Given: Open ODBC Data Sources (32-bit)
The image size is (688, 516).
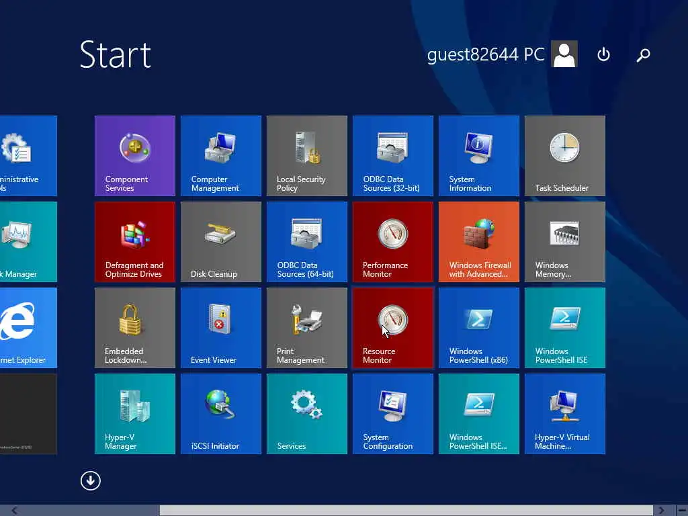Looking at the screenshot, I should tap(392, 156).
